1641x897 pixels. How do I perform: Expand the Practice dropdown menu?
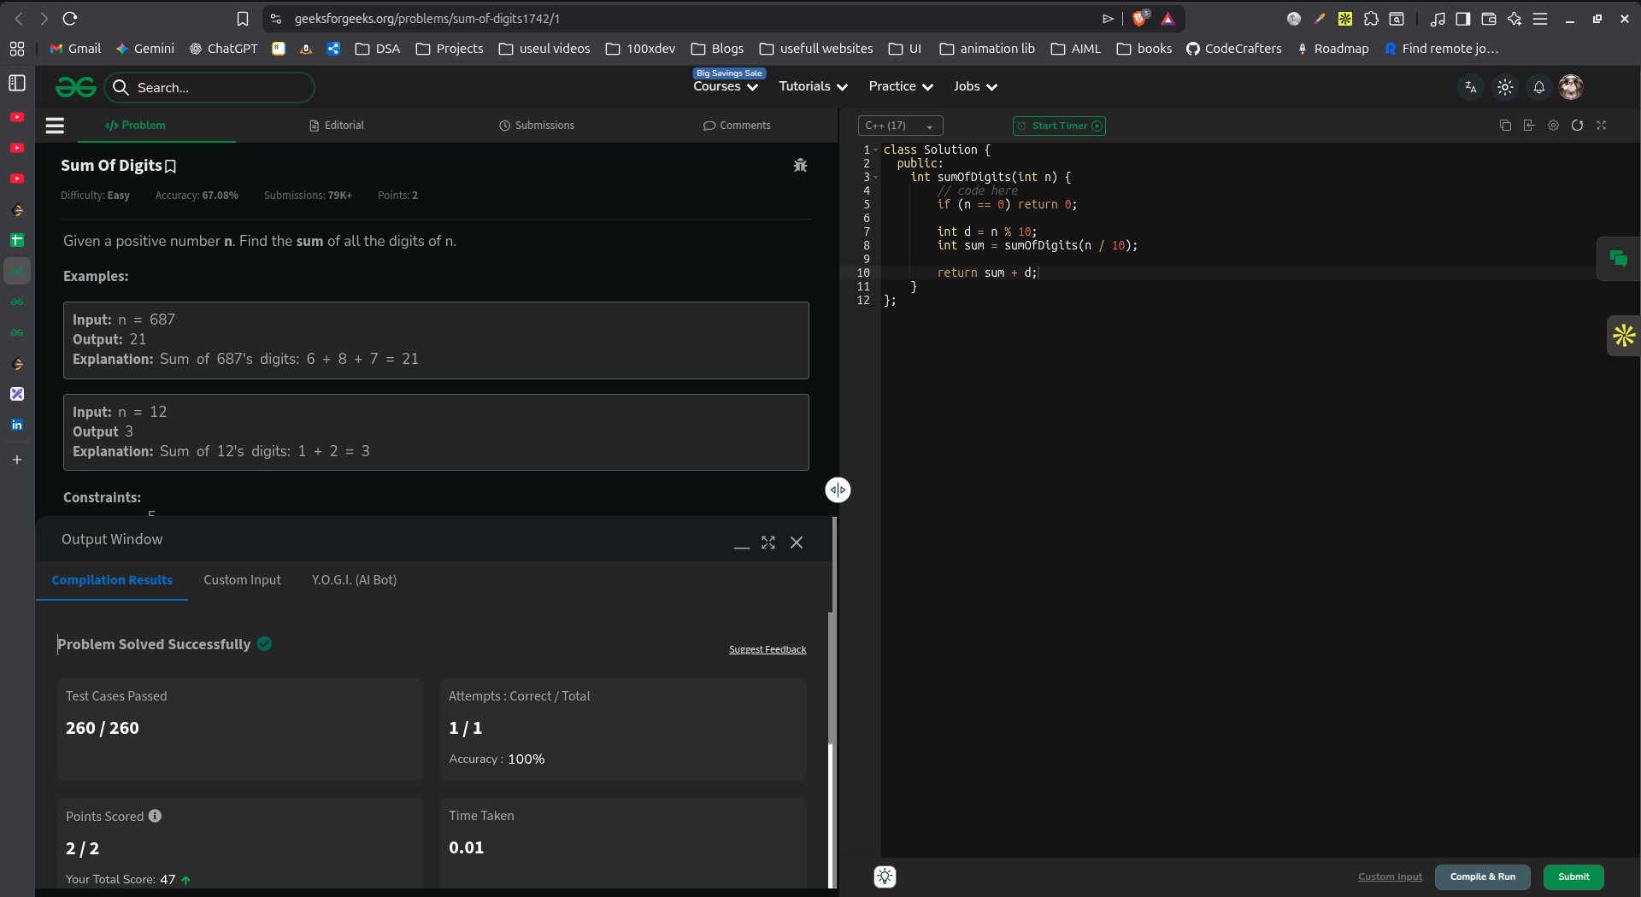900,86
